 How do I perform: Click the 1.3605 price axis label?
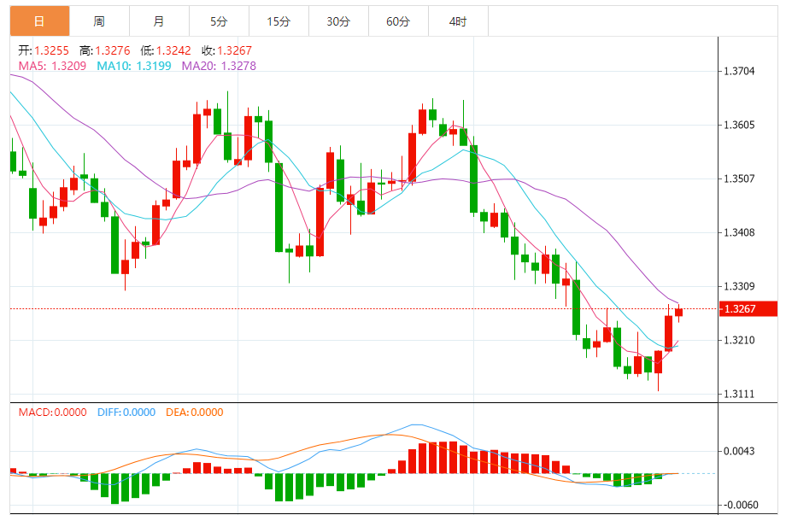point(739,125)
